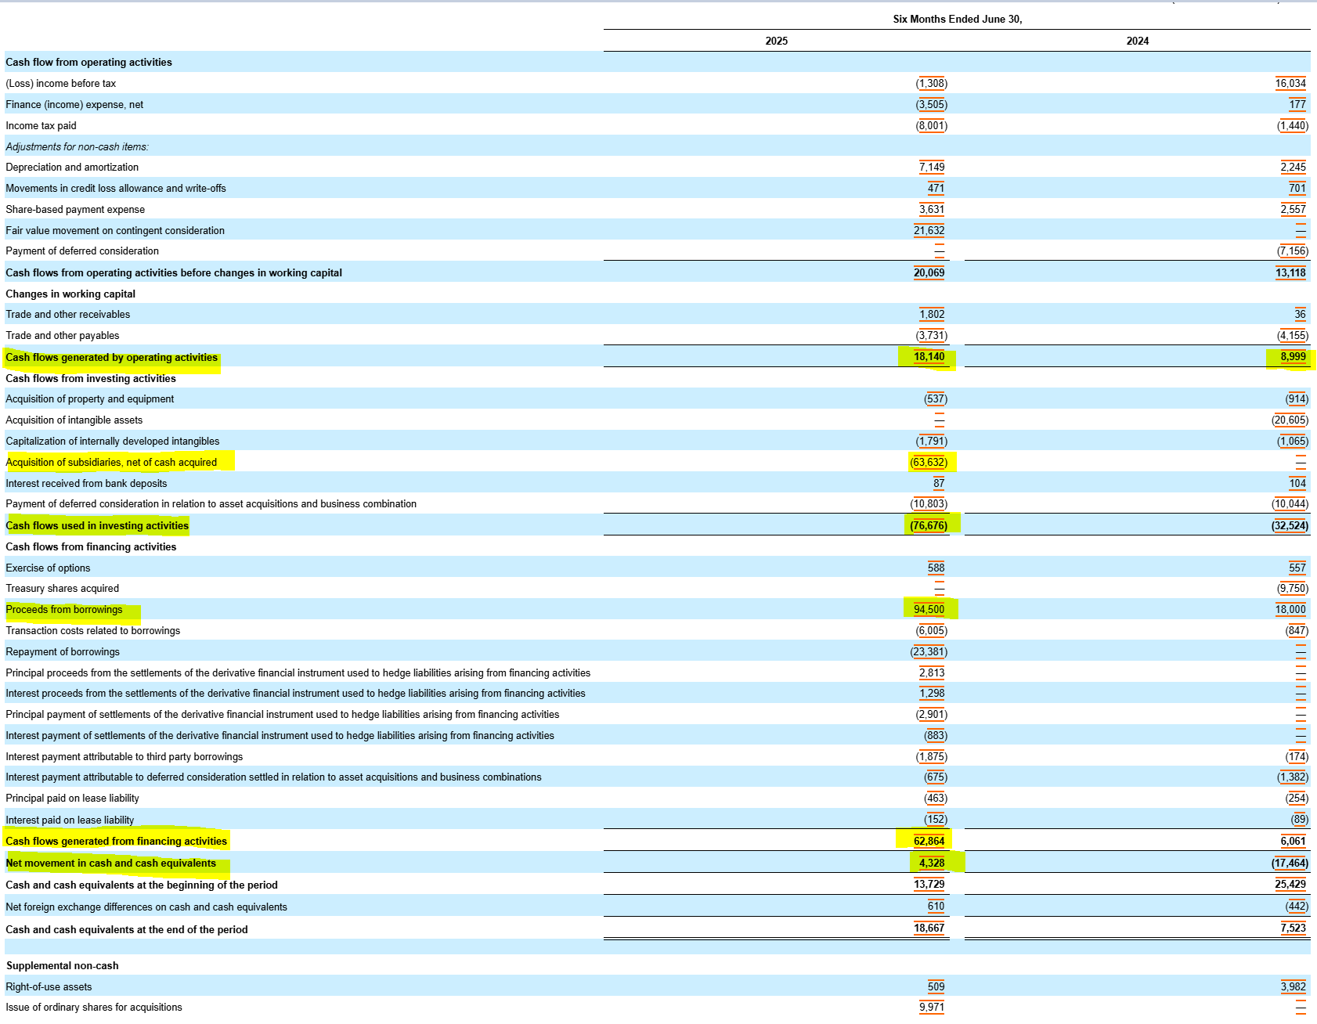The image size is (1317, 1024).
Task: Click 'Fair value movement on contingent consideration'
Action: [x=115, y=231]
